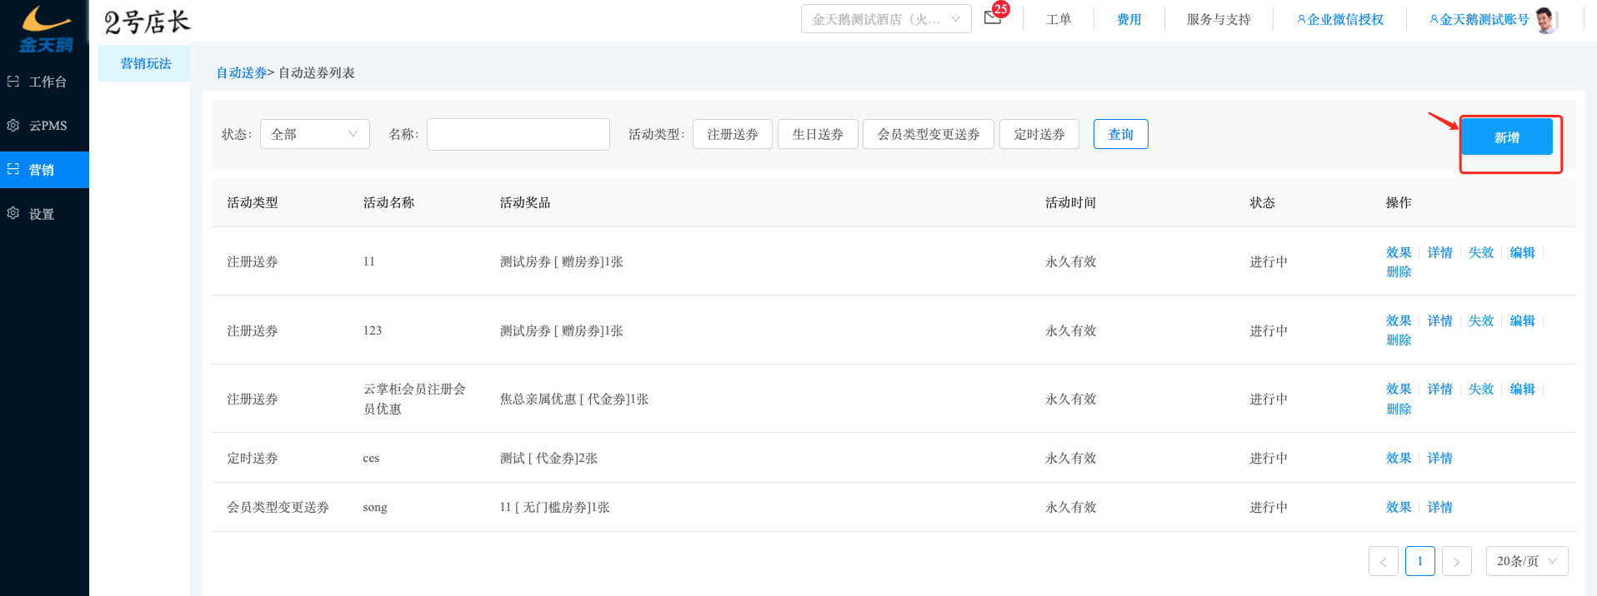Click 详情 for activity song
Image resolution: width=1597 pixels, height=596 pixels.
coord(1439,507)
